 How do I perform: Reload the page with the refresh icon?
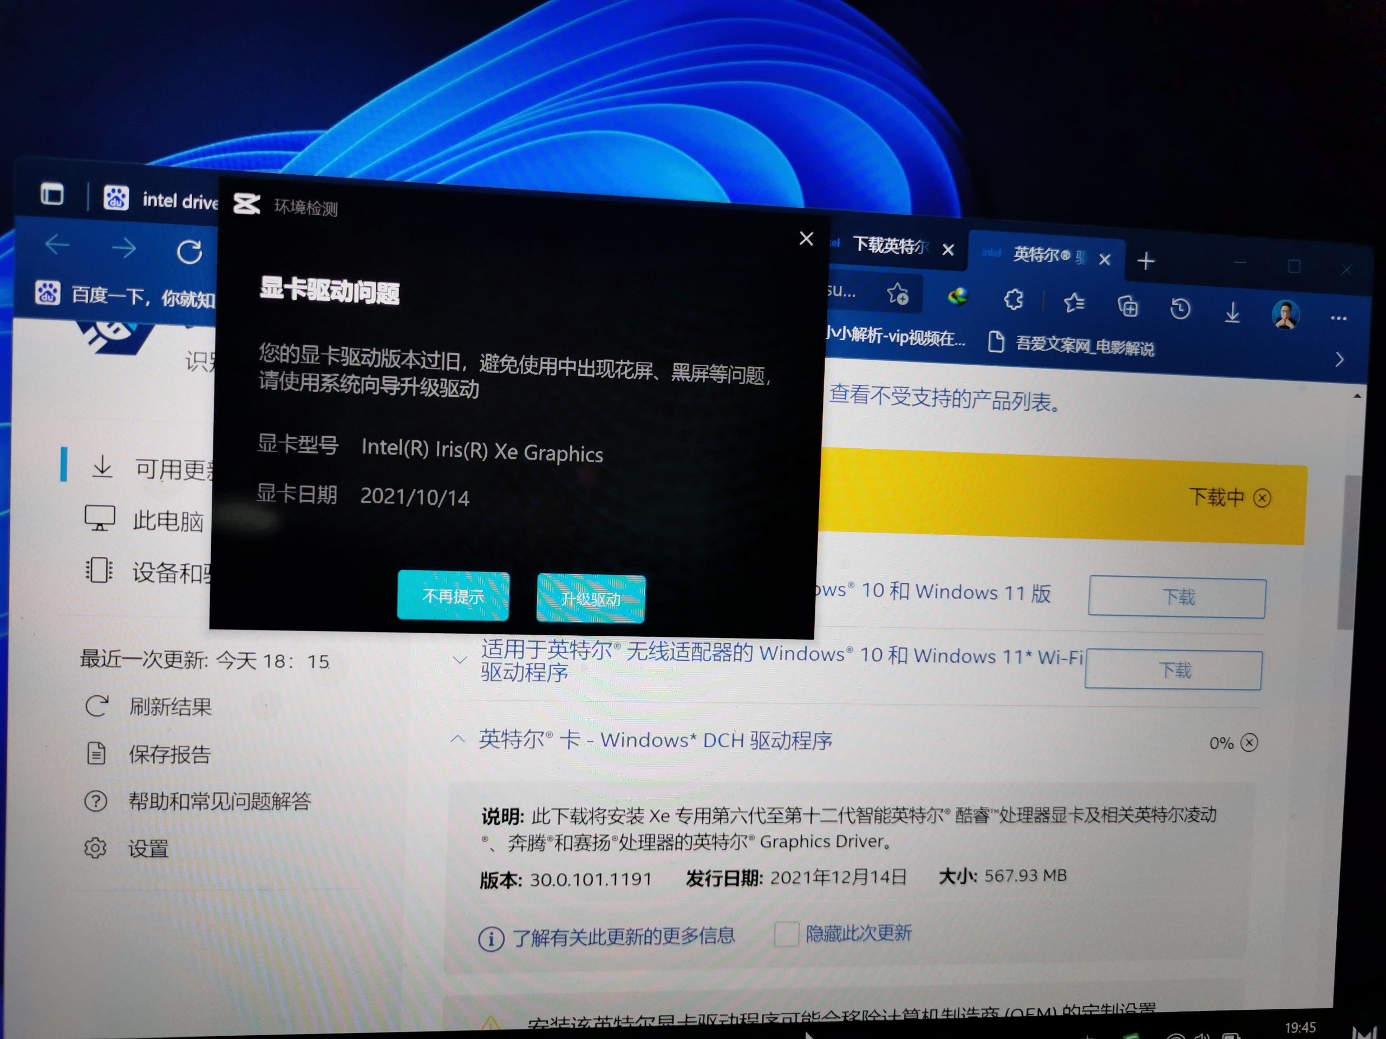pos(189,252)
